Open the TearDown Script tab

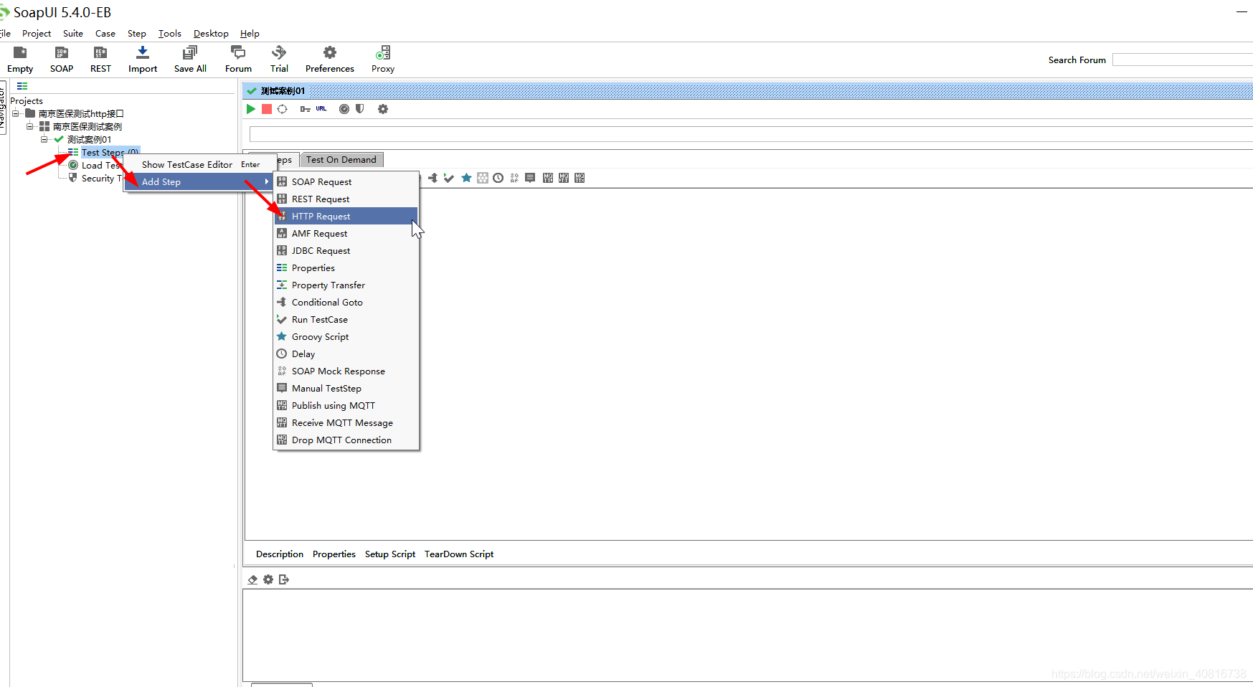[459, 554]
